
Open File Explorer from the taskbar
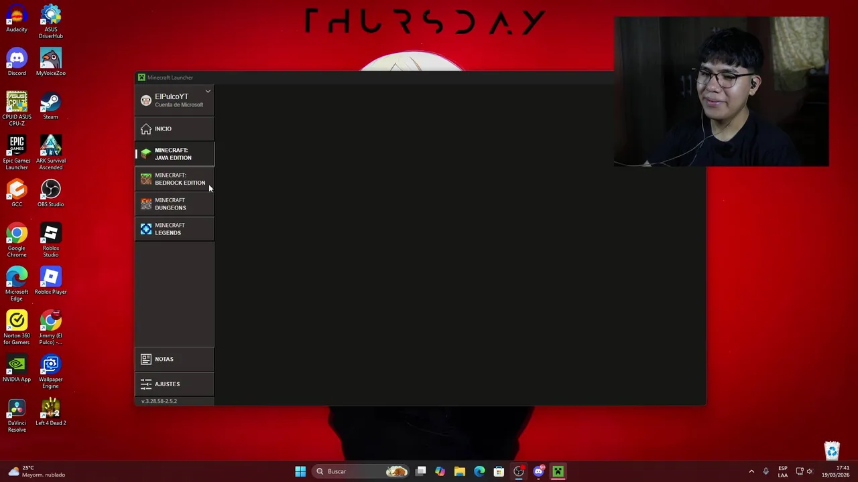(x=460, y=471)
